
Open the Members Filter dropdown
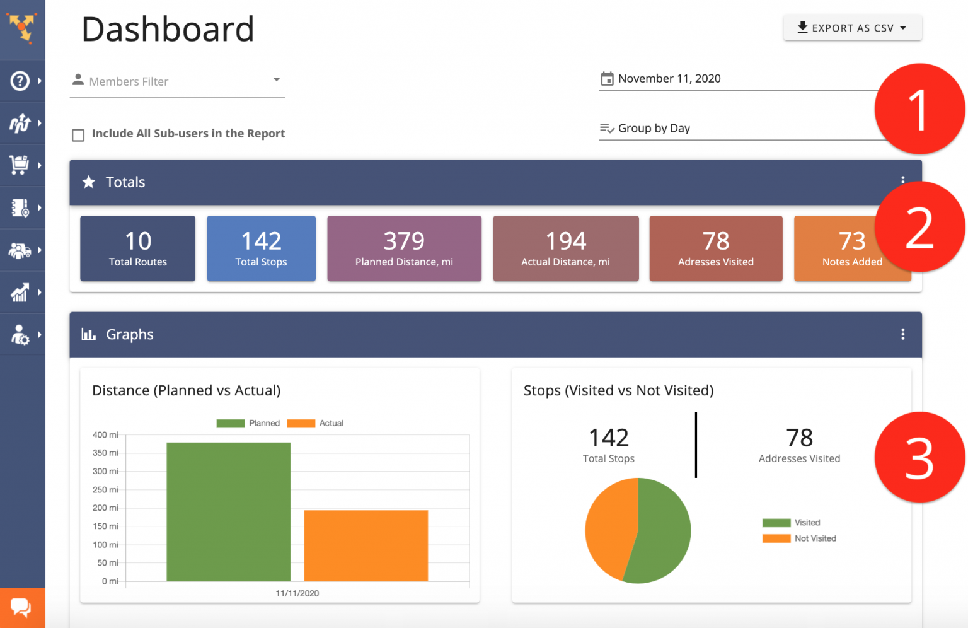(x=177, y=81)
